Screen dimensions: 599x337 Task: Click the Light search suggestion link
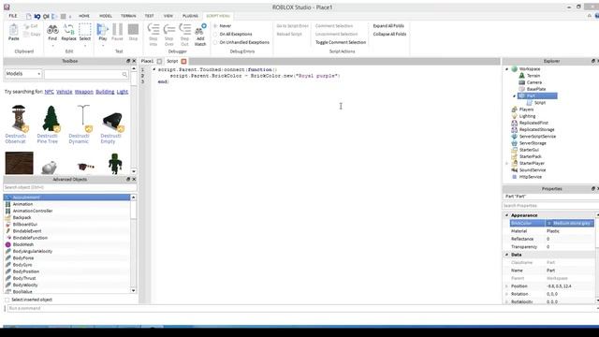tap(123, 92)
